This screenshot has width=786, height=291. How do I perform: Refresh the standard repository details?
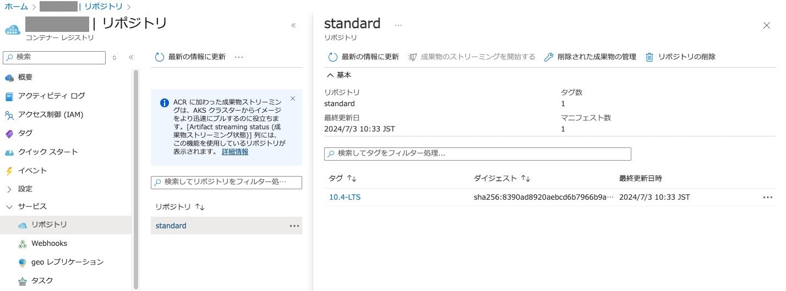(x=363, y=57)
